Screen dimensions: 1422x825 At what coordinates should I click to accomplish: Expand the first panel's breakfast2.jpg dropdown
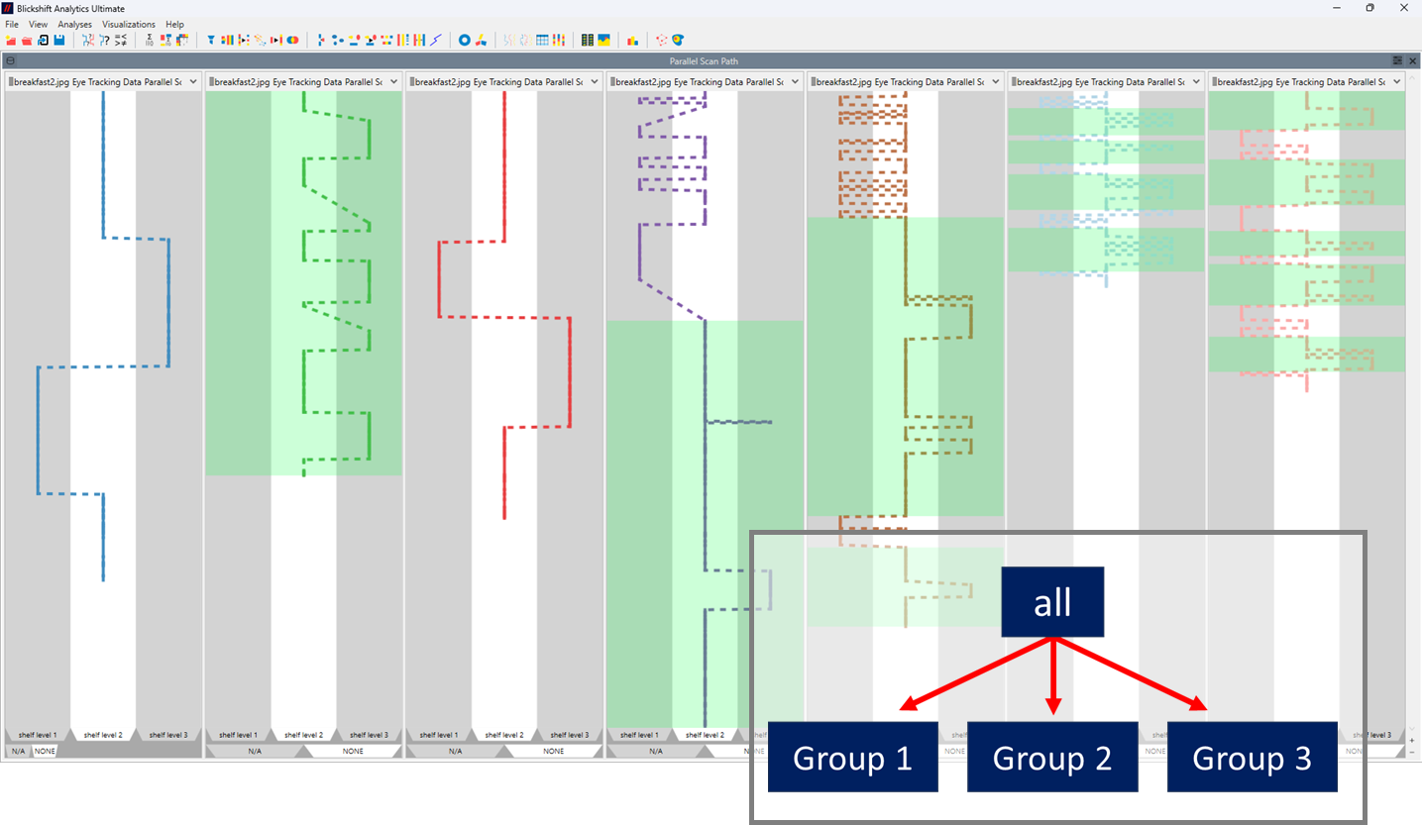193,82
